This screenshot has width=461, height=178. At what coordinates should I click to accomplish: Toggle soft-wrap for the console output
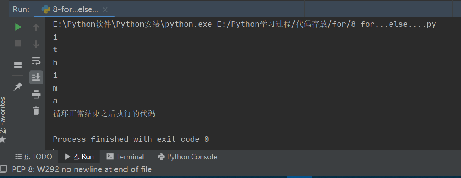36,61
